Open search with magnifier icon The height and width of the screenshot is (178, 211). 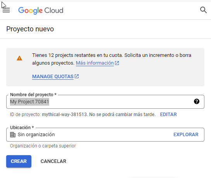(203, 10)
